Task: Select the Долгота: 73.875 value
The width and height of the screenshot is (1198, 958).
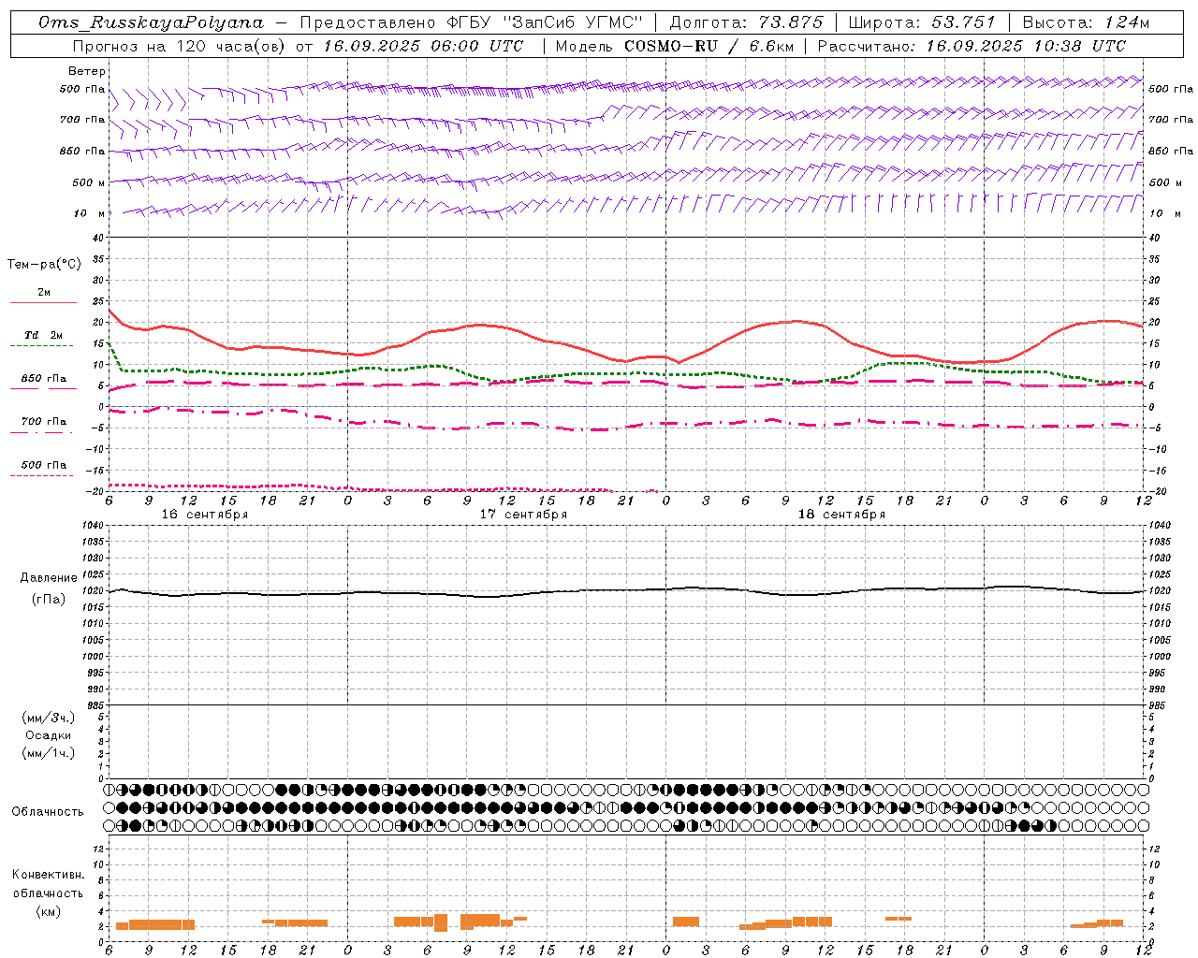Action: [x=746, y=22]
